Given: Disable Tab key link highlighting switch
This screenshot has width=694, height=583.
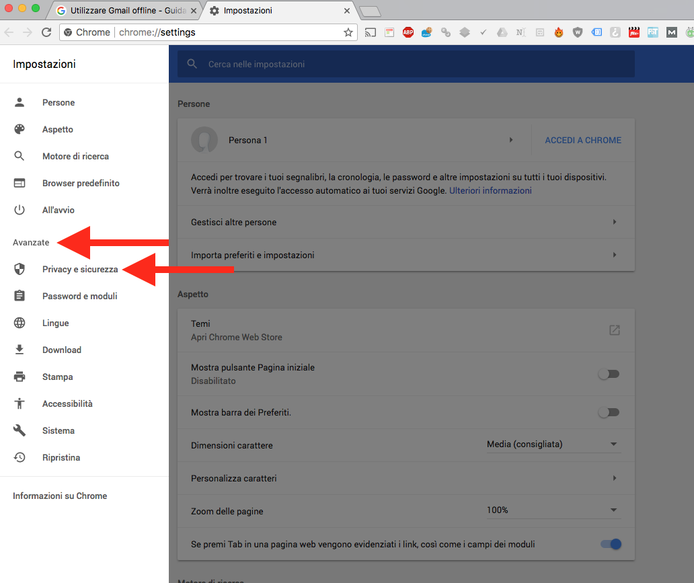Looking at the screenshot, I should pos(611,544).
